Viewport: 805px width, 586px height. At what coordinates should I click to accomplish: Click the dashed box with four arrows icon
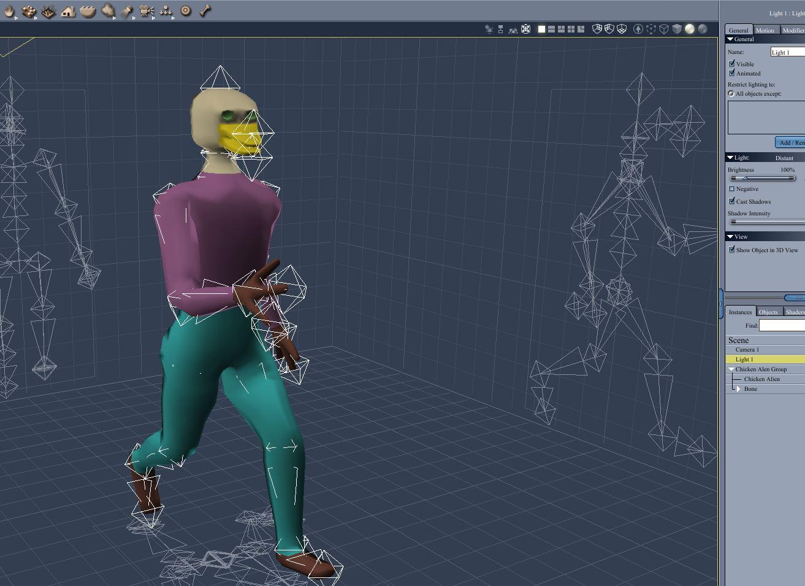coord(525,29)
